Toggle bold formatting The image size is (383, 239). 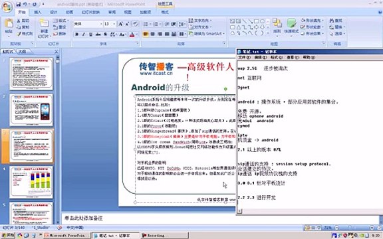pyautogui.click(x=76, y=35)
